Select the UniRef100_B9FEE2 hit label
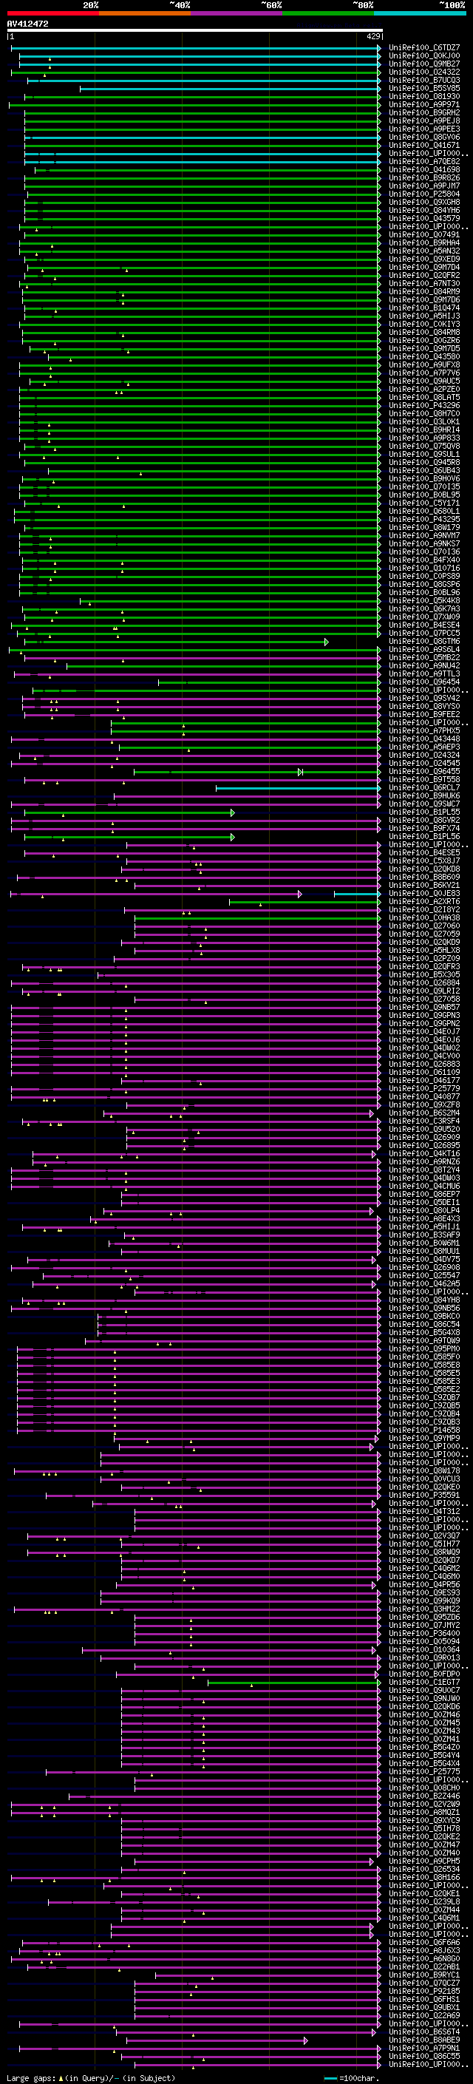This screenshot has height=2084, width=473. click(424, 714)
